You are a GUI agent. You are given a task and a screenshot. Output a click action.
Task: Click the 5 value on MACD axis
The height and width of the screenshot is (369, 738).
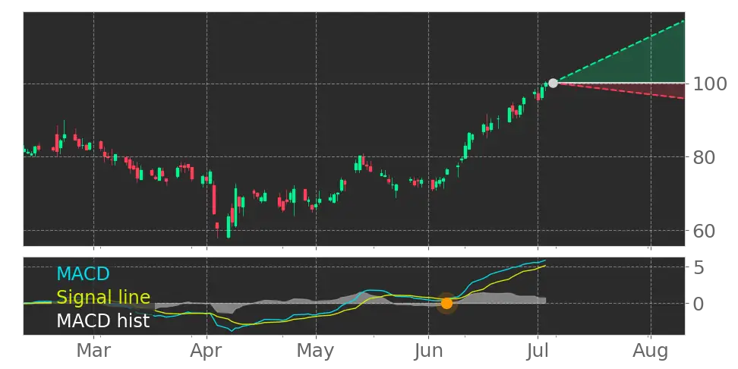click(x=698, y=268)
